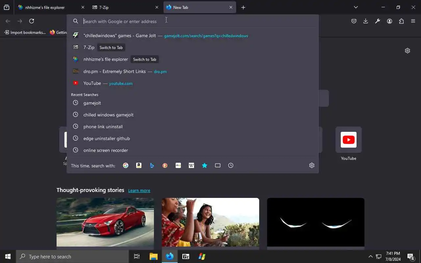Select recent search 'gamejolt'
Screen dimensions: 421x263
[x=193, y=103]
